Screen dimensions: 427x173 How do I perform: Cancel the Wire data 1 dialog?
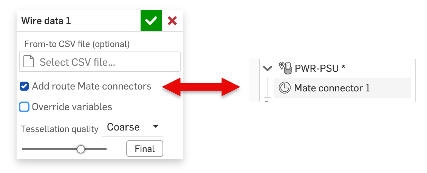pyautogui.click(x=172, y=21)
